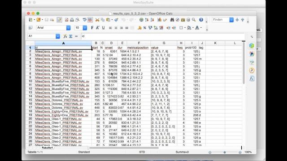Run the Spelling check icon
This screenshot has height=161, width=287.
pos(85,20)
